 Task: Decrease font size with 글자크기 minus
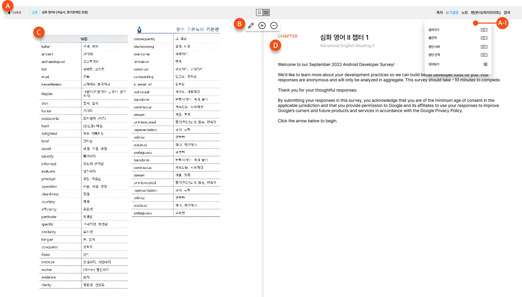(x=486, y=30)
